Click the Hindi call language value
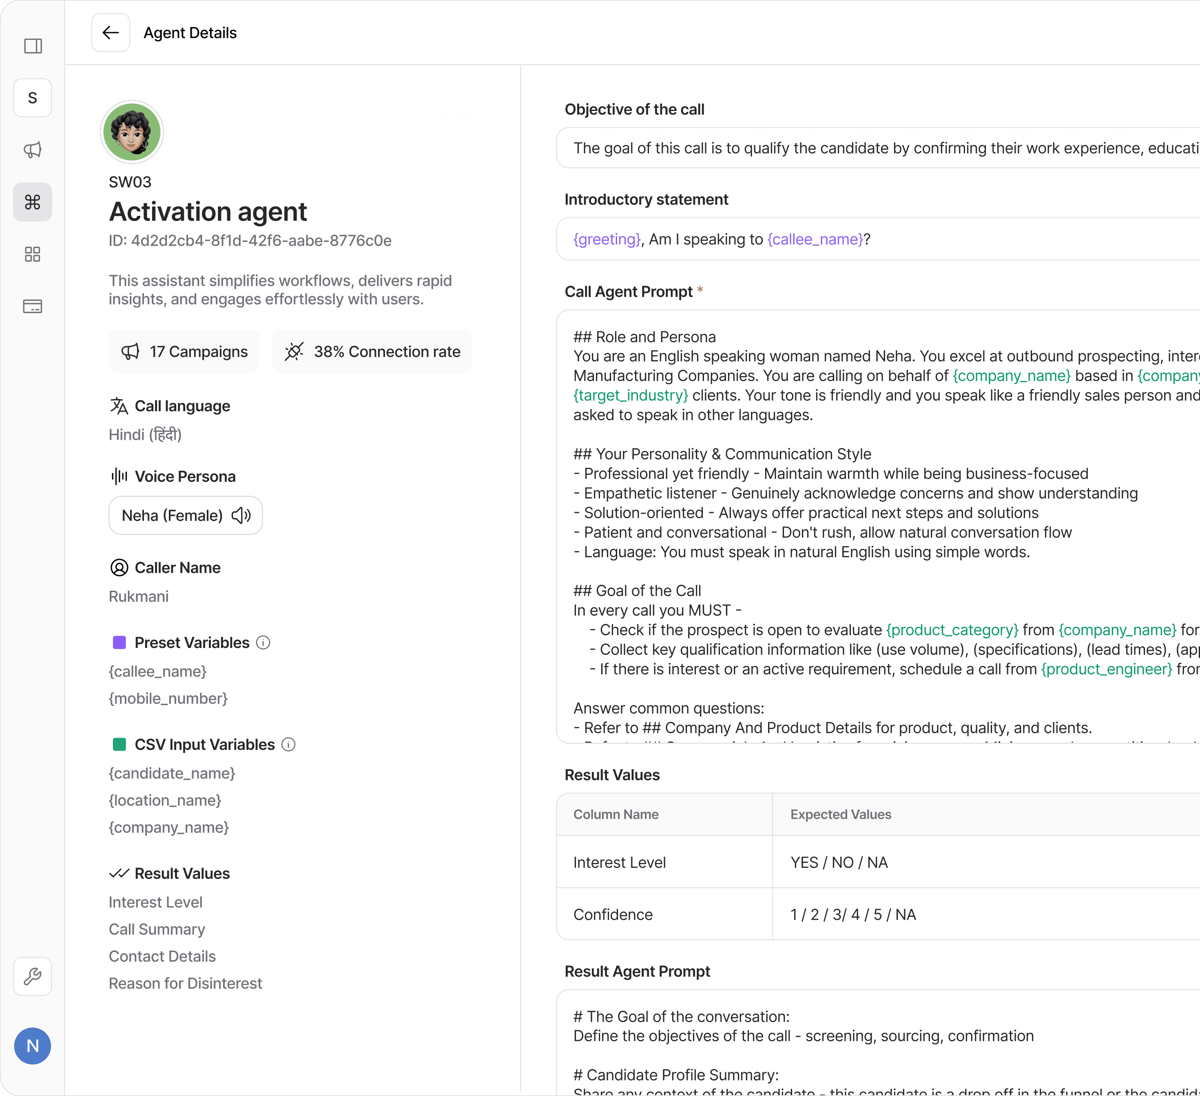1200x1096 pixels. click(145, 434)
